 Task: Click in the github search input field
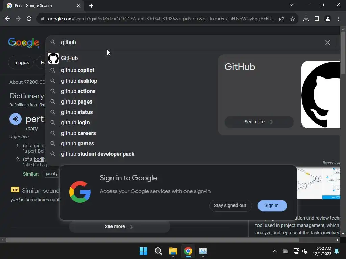pyautogui.click(x=190, y=42)
